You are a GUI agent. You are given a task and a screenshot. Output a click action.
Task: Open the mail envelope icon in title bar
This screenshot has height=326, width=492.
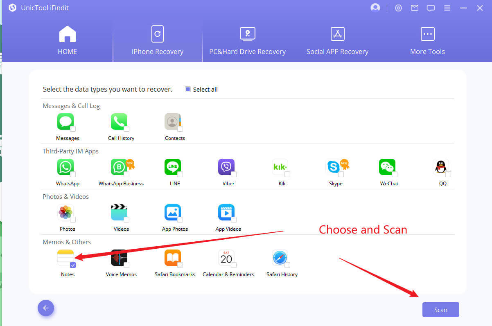(x=415, y=8)
